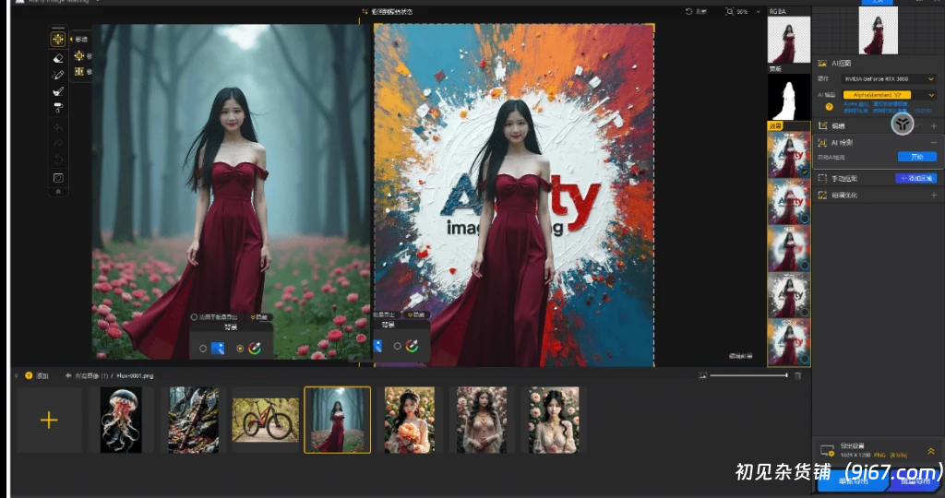Select the Brush pen tool
945x498 pixels.
point(58,75)
